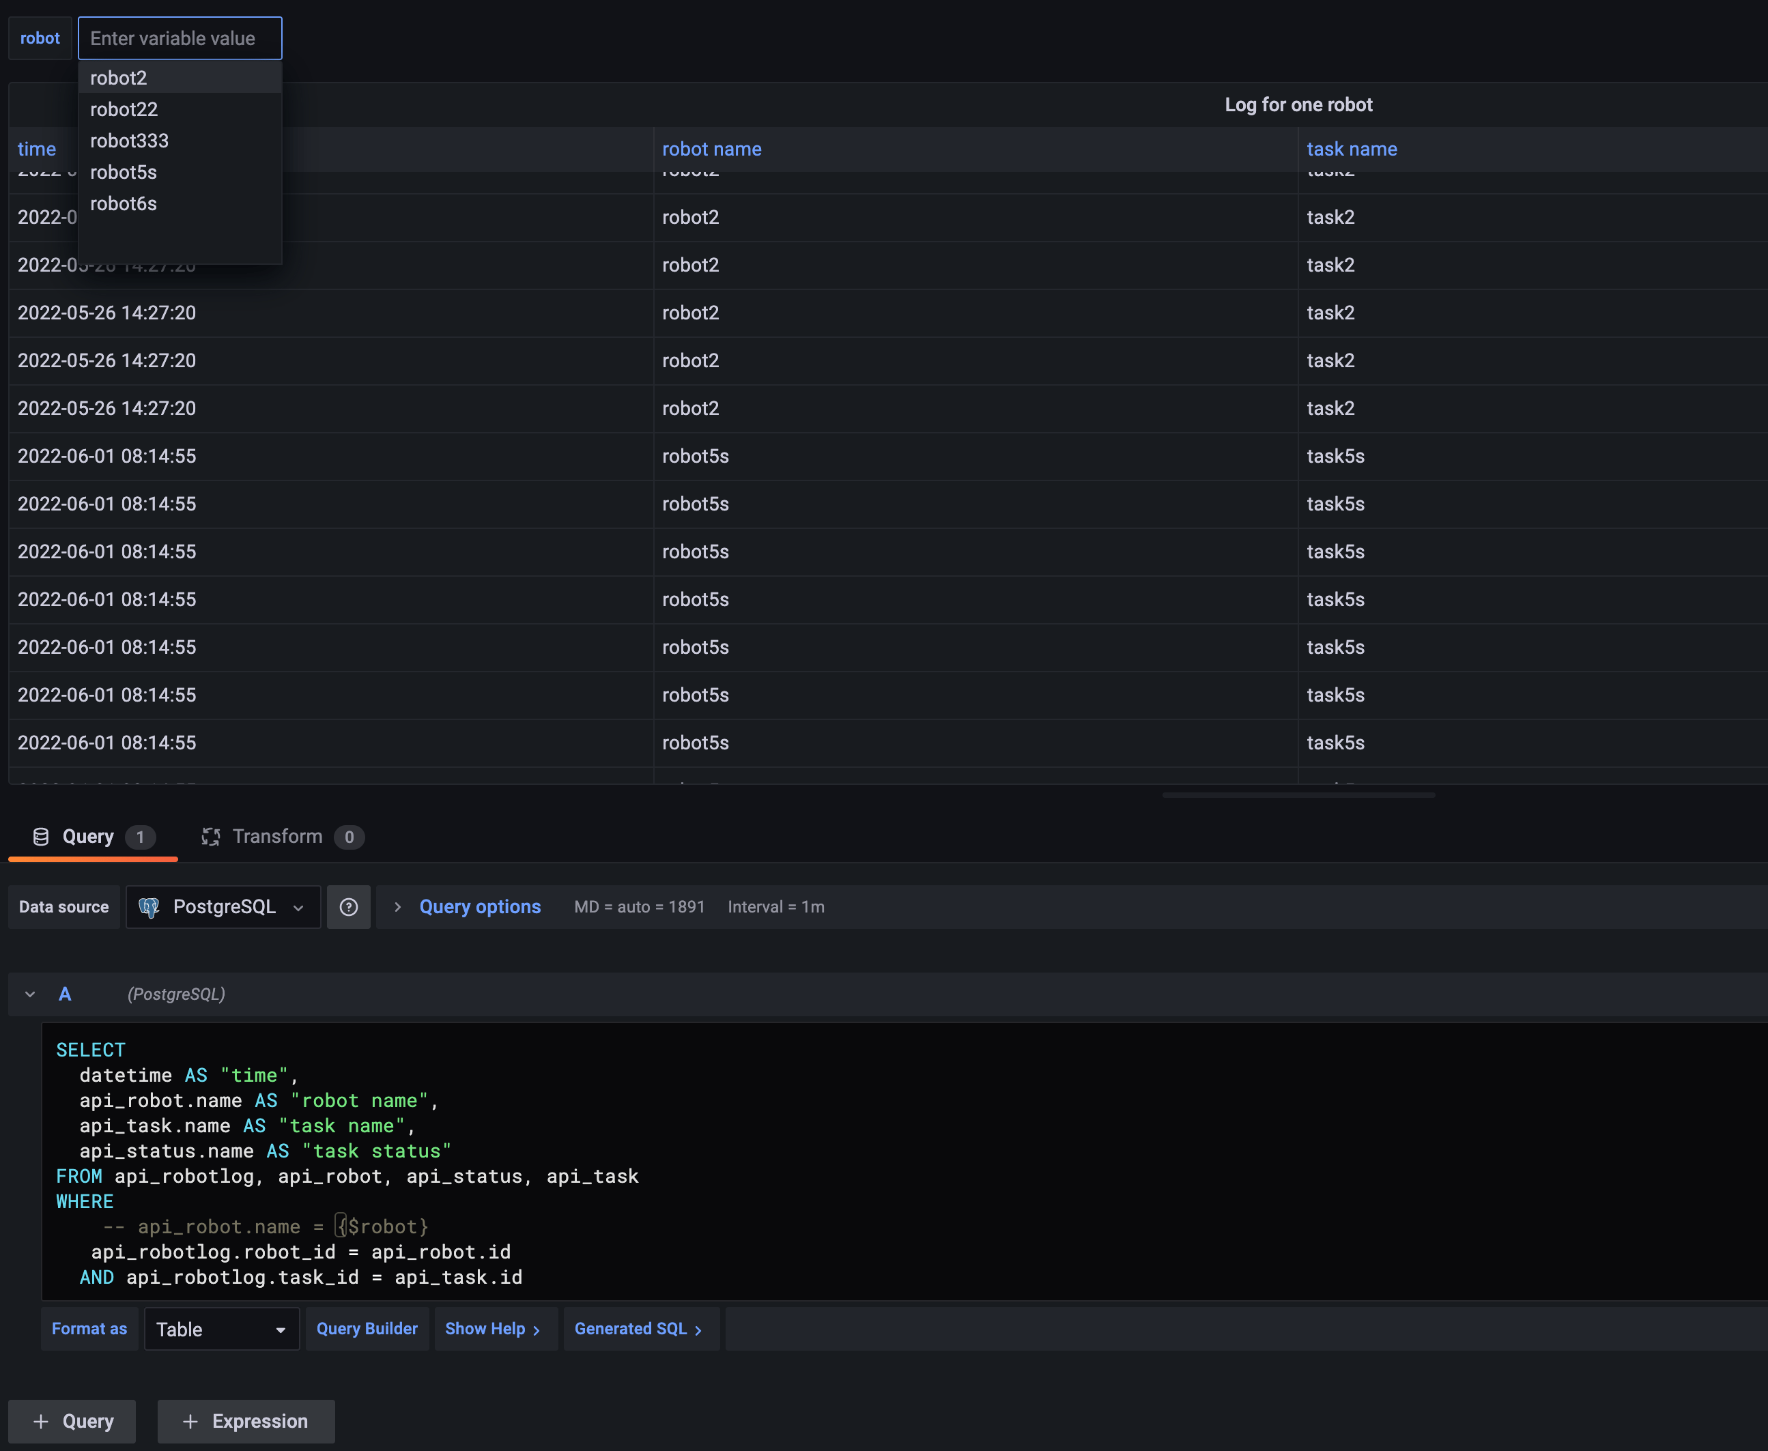The width and height of the screenshot is (1768, 1451).
Task: Expand Show Help link
Action: coord(492,1329)
